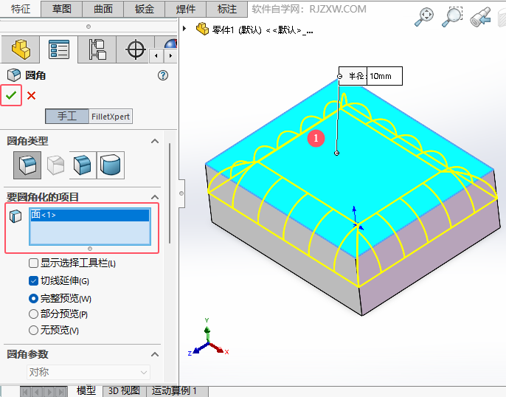Viewport: 506px width, 397px height.
Task: Click the last-tab navigation arrow at bottom
Action: (x=61, y=392)
